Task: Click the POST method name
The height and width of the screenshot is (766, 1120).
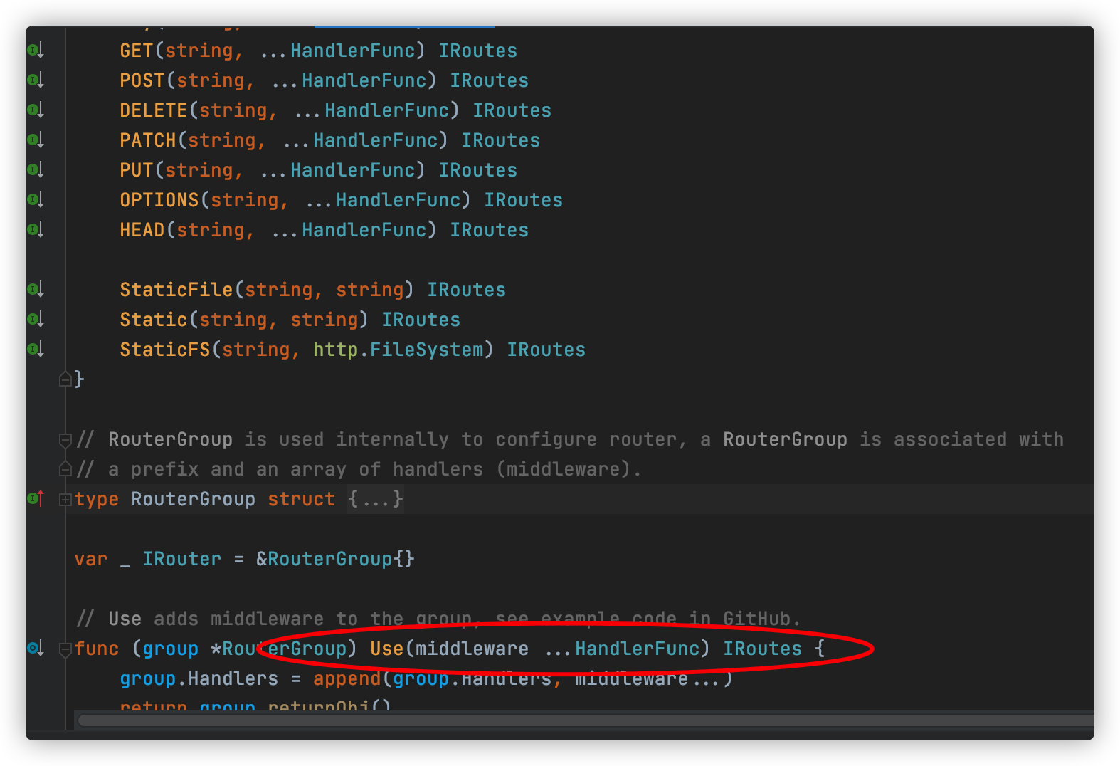Action: click(x=142, y=80)
